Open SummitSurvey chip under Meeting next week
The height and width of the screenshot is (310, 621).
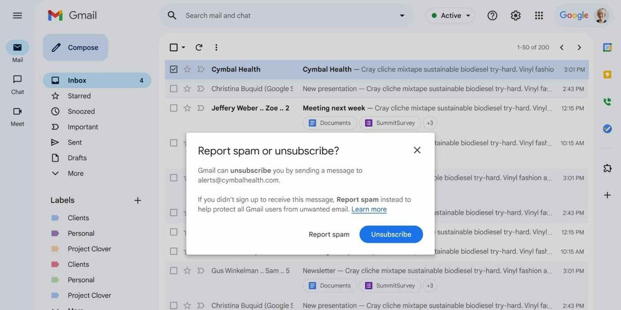click(x=390, y=123)
